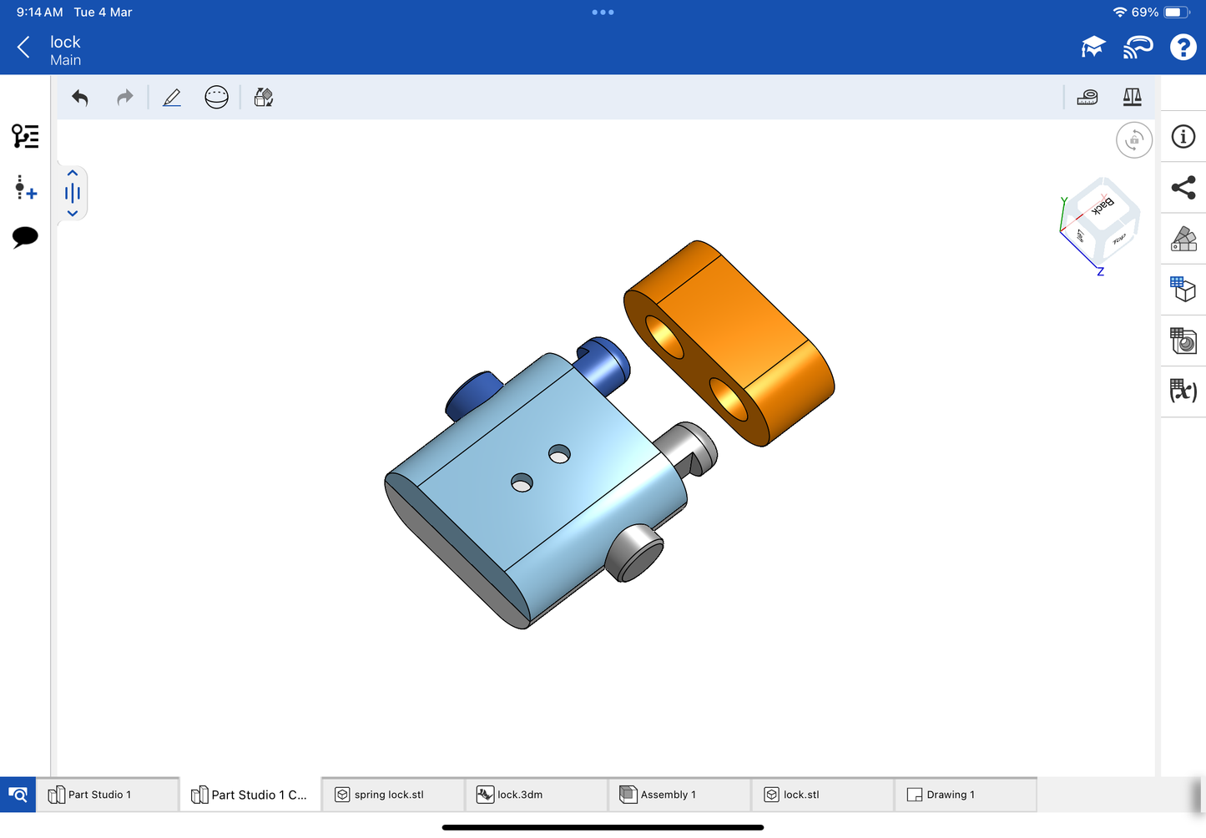This screenshot has height=838, width=1206.
Task: Open the measure tool
Action: click(x=1087, y=98)
